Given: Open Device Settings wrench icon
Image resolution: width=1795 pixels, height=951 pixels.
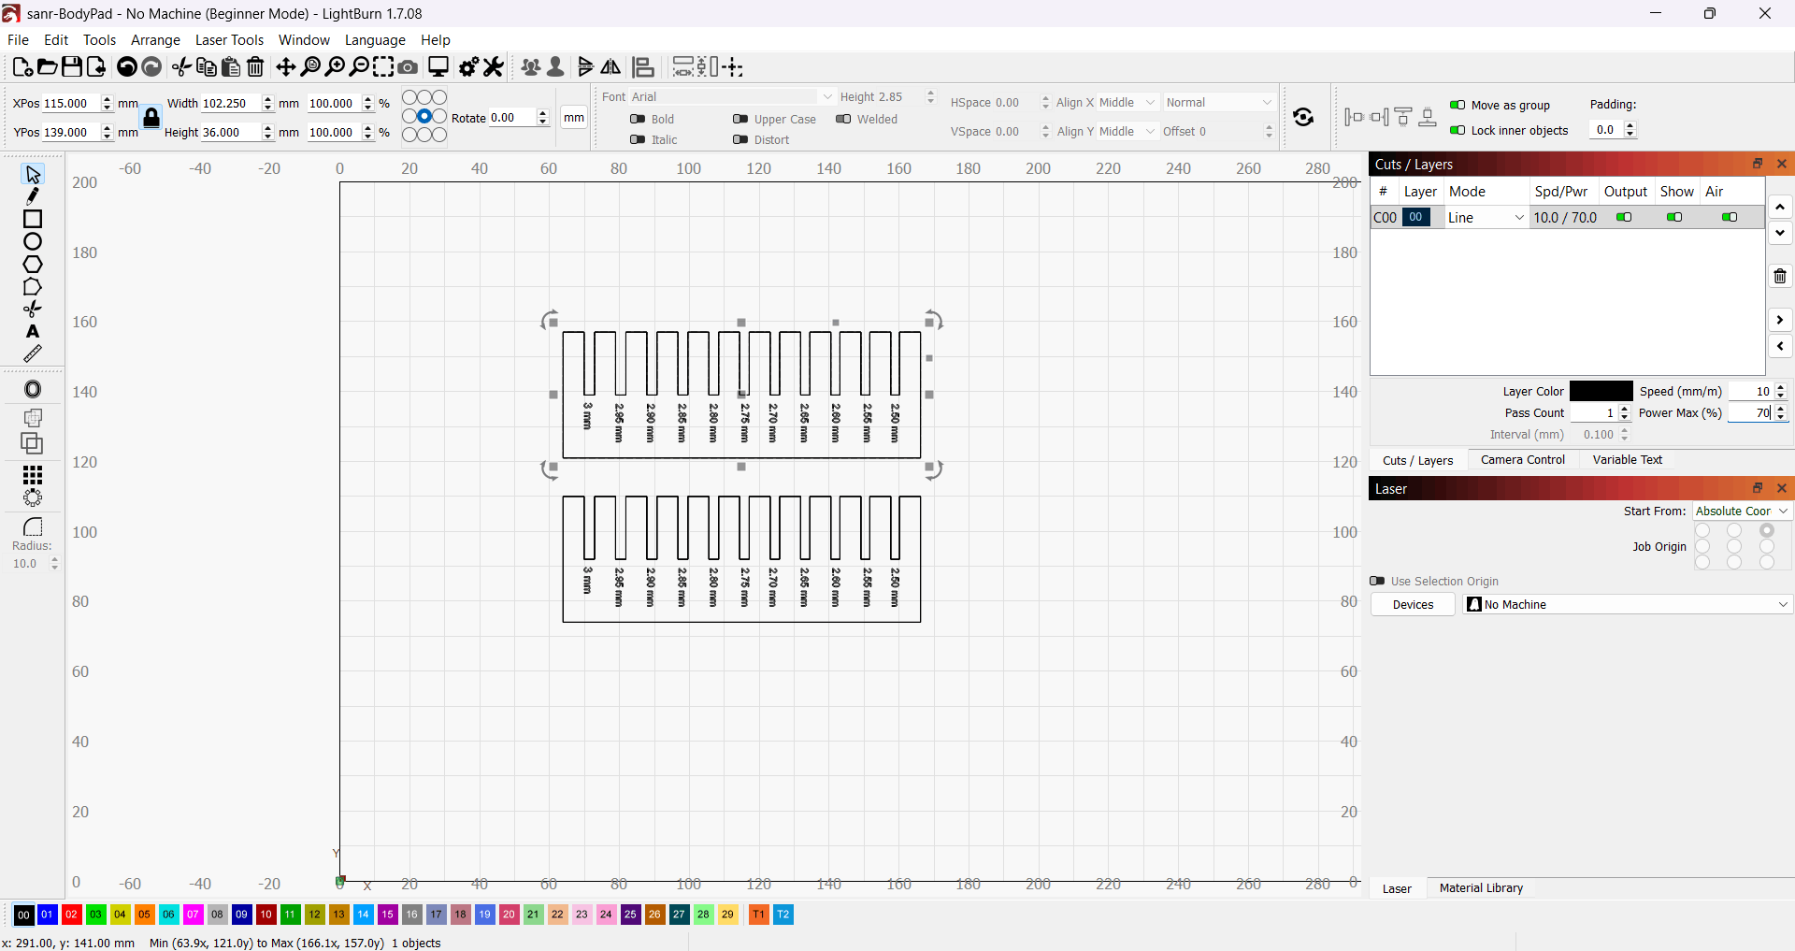Looking at the screenshot, I should pos(494,66).
